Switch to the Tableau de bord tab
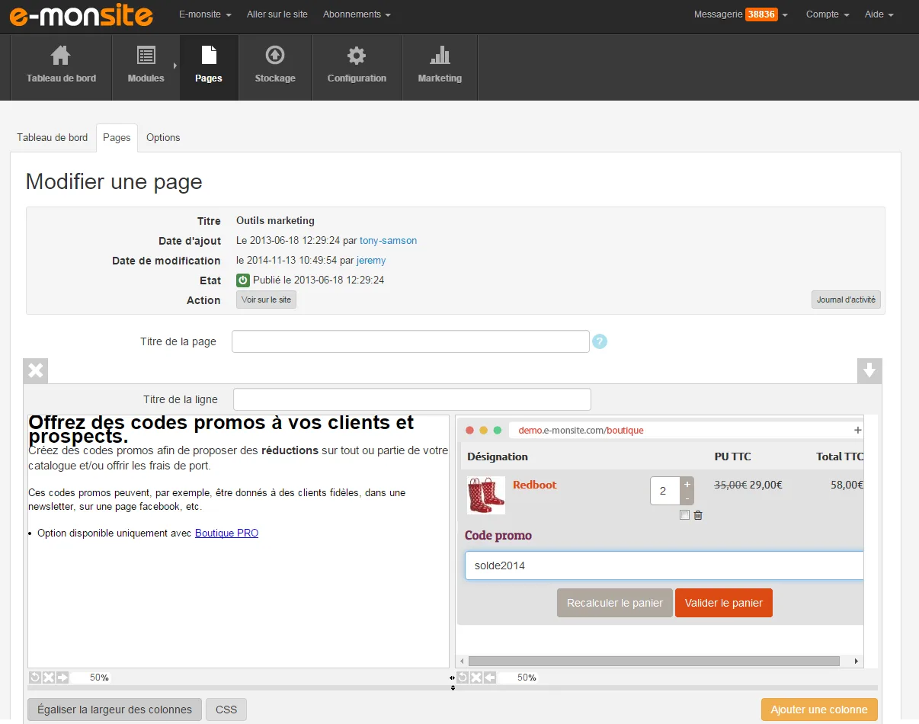919x724 pixels. click(53, 138)
